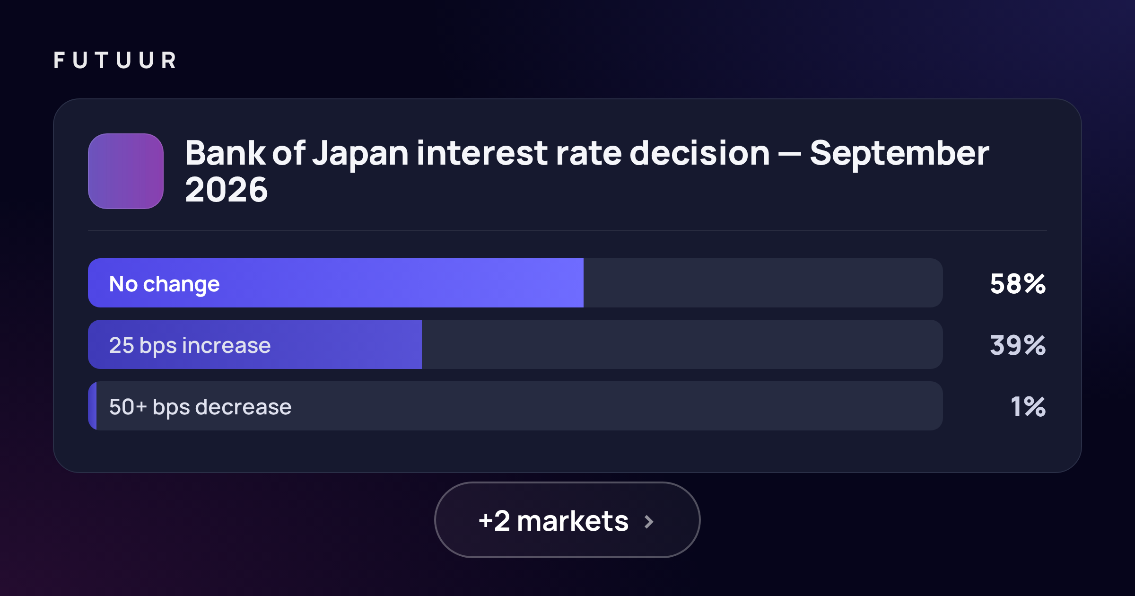
Task: Click the filled sliver of 50+ bps bar
Action: click(x=93, y=406)
